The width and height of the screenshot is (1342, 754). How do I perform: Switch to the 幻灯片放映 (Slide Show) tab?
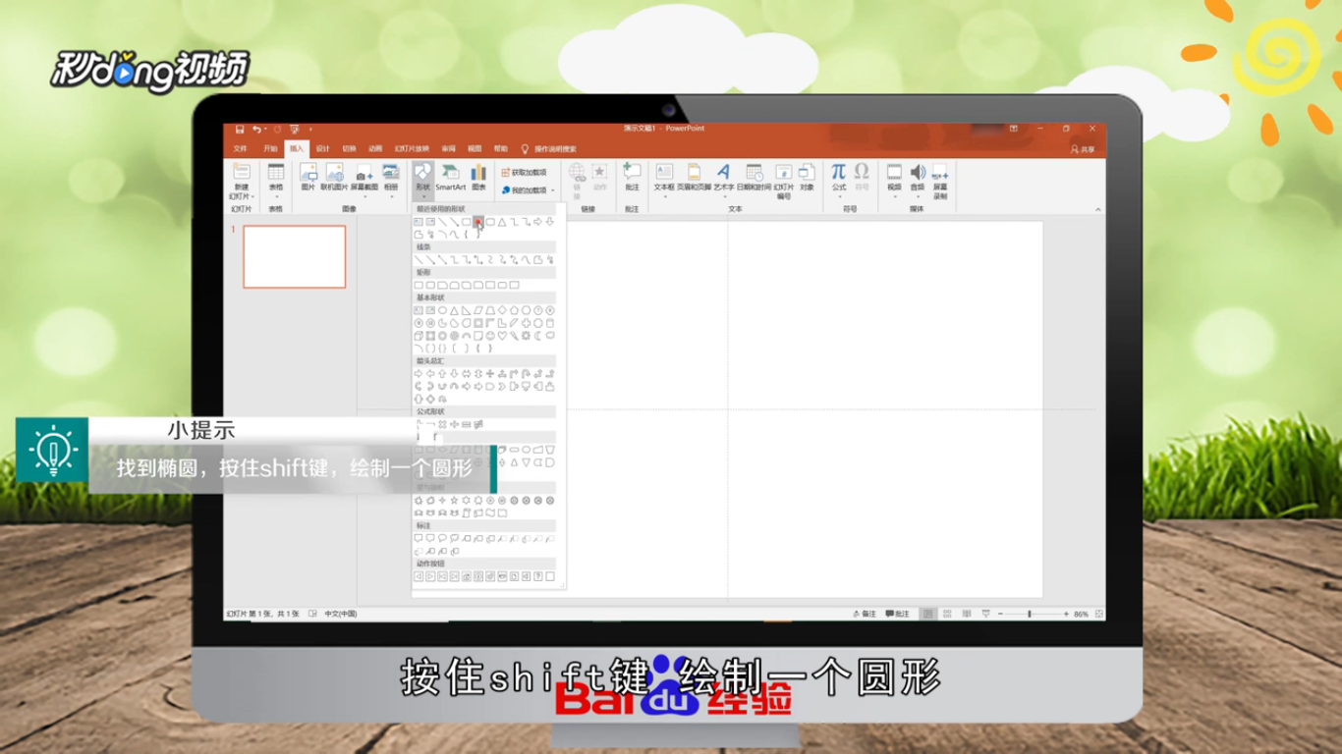coord(411,148)
